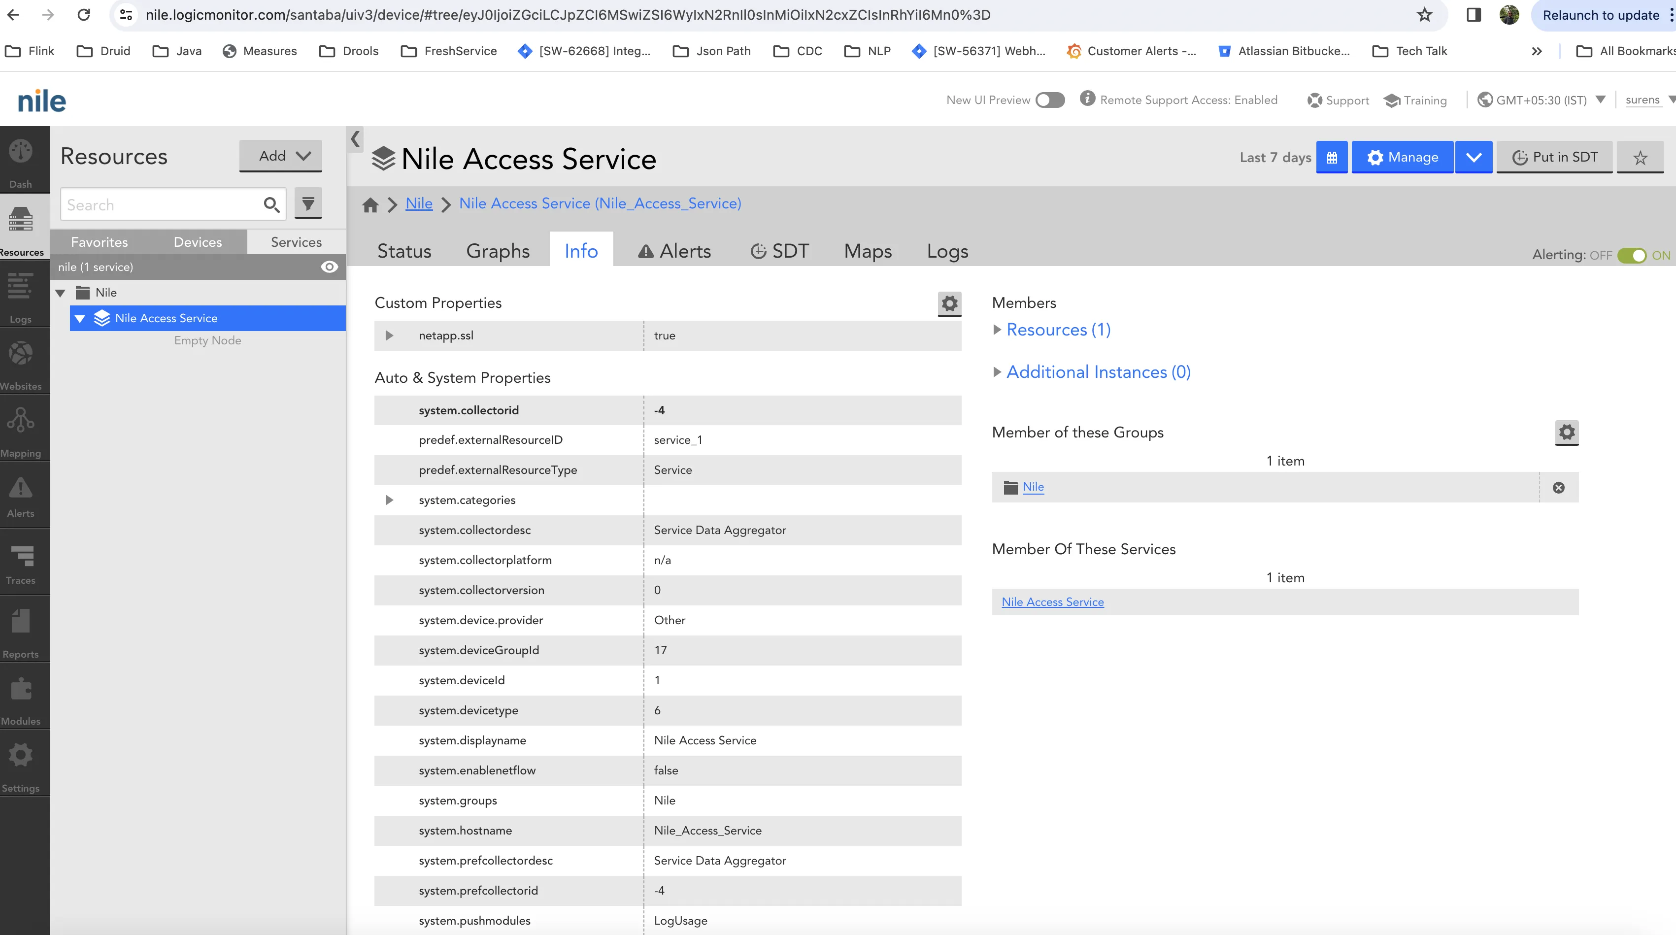
Task: Open the Manage dropdown arrow
Action: (1474, 158)
